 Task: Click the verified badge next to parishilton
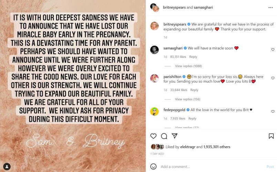point(184,77)
